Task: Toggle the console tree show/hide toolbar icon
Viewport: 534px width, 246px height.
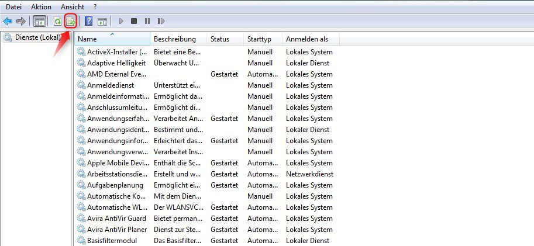Action: [40, 22]
